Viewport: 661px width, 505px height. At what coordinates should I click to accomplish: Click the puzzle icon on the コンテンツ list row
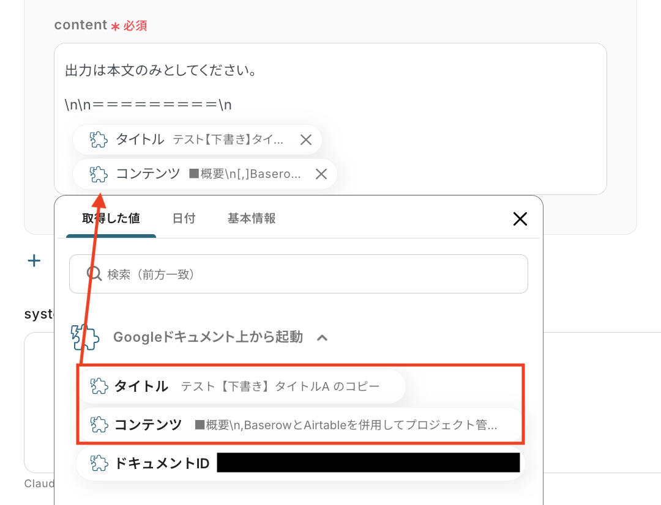[x=98, y=424]
